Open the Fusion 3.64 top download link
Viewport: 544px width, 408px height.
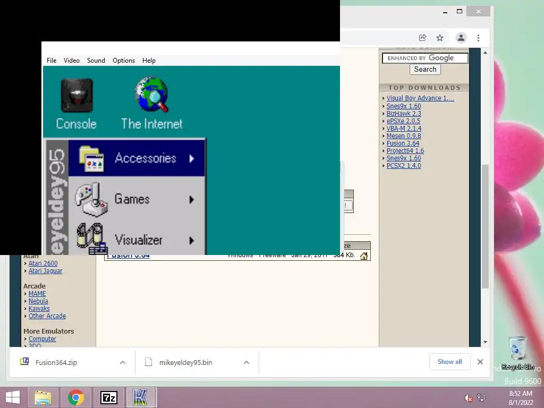[x=403, y=143]
